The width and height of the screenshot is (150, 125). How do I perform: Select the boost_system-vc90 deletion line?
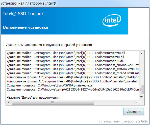pos(73,69)
